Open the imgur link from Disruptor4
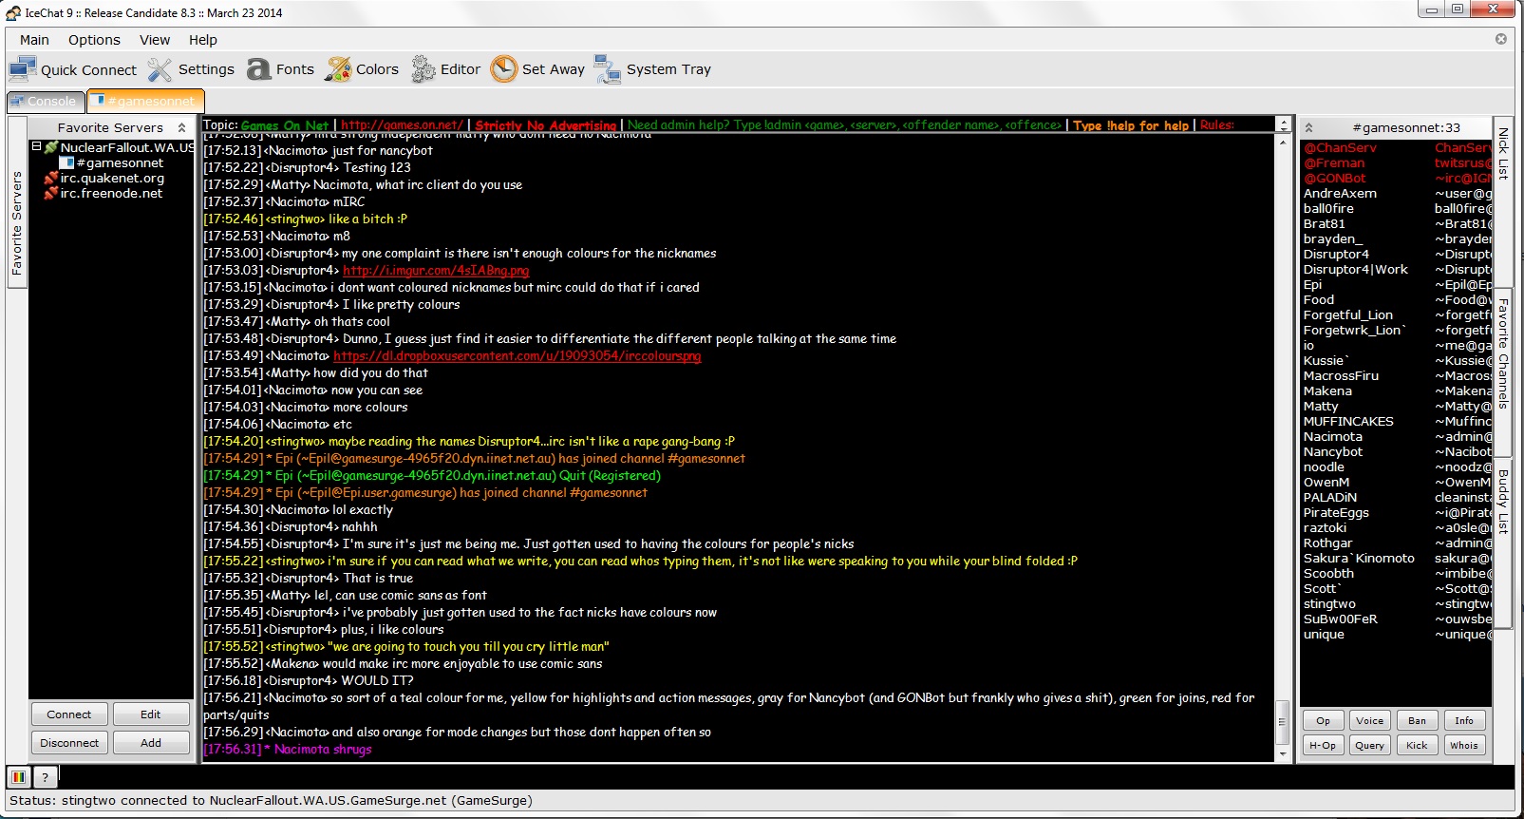Screen dimensions: 1524x819 [x=436, y=271]
